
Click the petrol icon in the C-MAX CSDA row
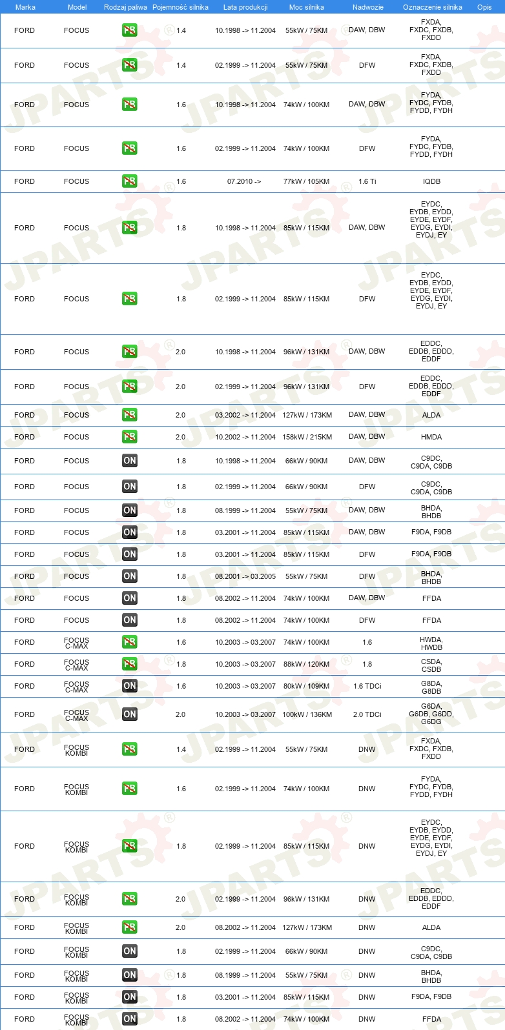coord(130,664)
